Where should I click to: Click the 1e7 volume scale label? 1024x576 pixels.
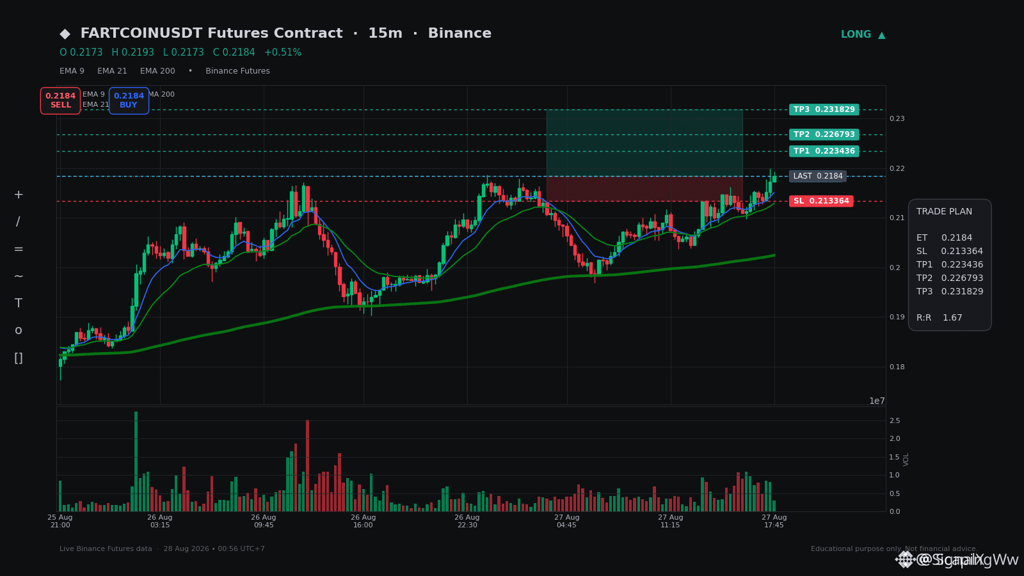(x=877, y=401)
